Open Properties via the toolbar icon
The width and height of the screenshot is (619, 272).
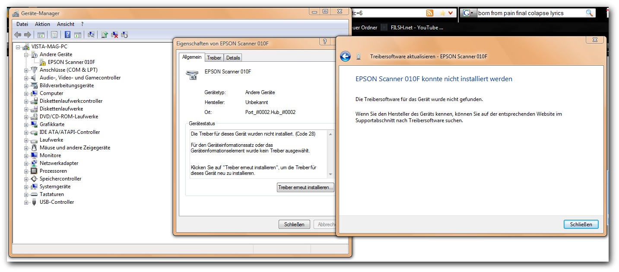54,35
